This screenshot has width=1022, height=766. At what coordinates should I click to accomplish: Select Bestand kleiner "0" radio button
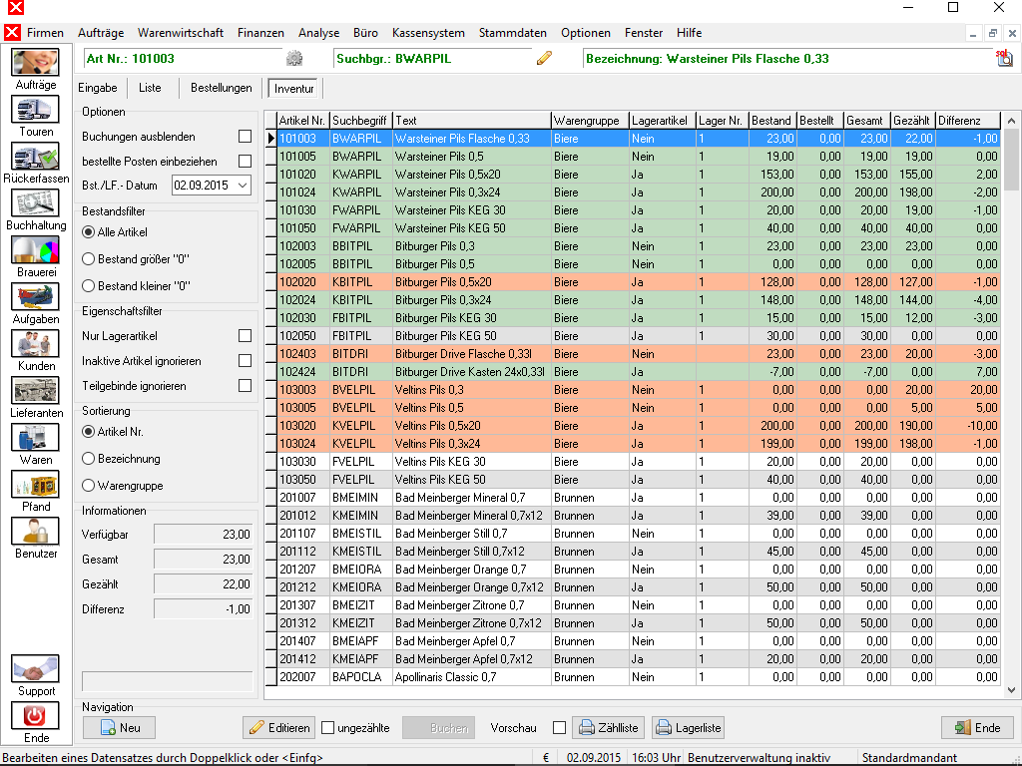click(x=89, y=286)
